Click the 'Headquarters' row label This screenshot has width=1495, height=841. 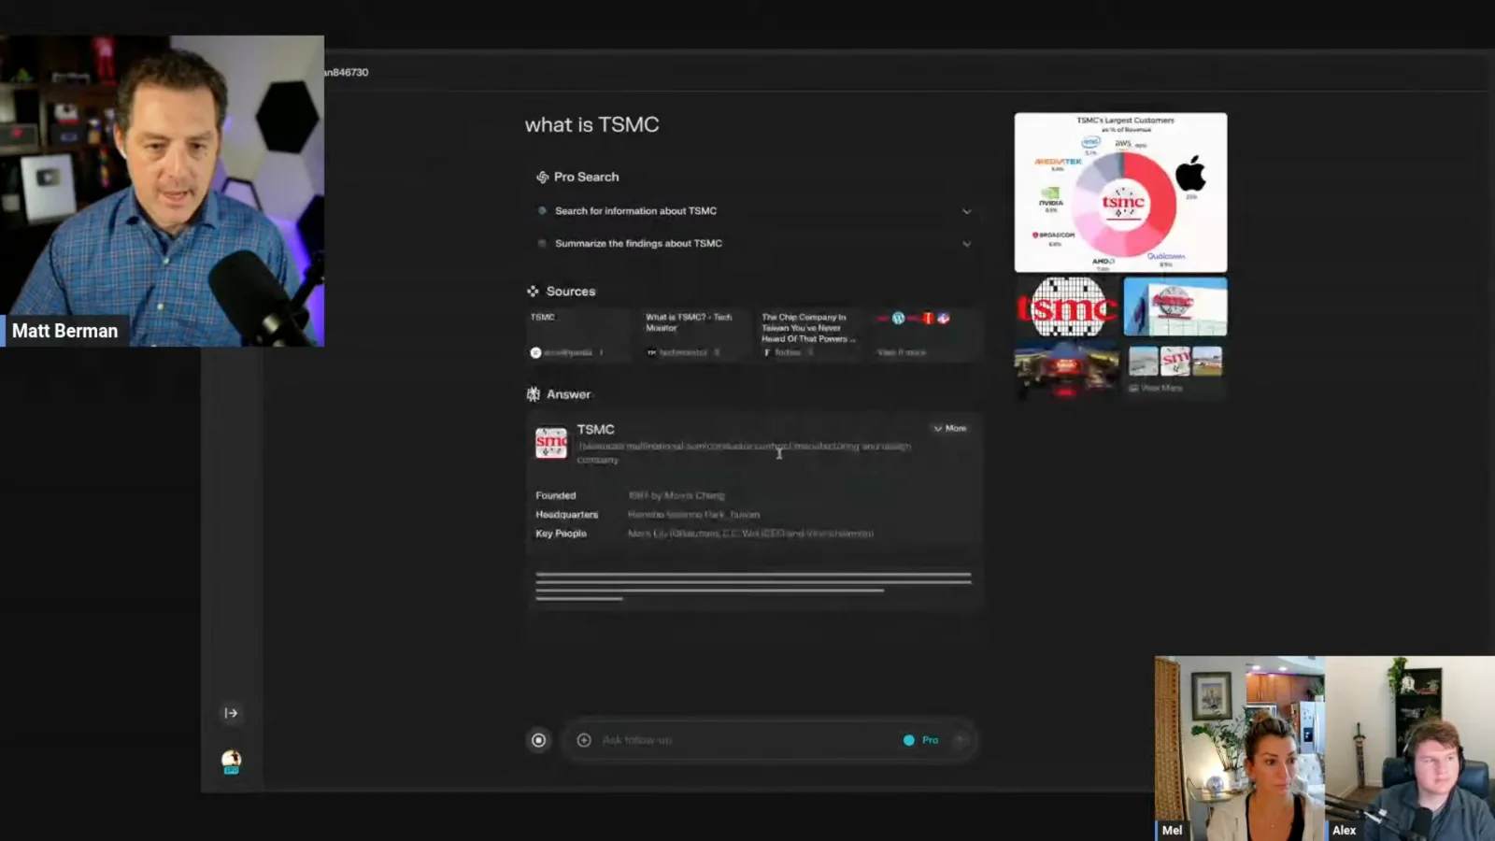pos(567,515)
